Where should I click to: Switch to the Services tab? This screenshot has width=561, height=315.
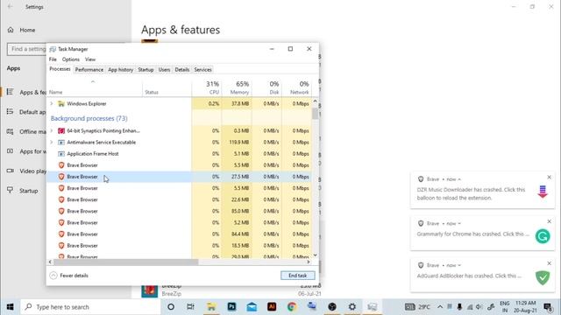[202, 70]
